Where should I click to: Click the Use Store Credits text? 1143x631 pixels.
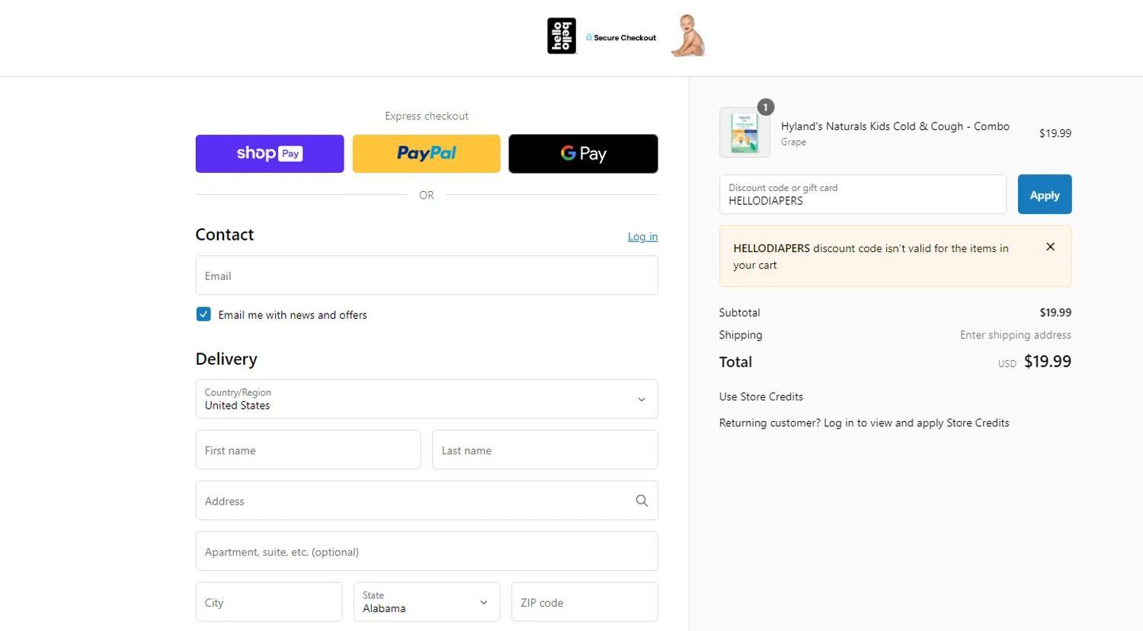click(x=761, y=397)
